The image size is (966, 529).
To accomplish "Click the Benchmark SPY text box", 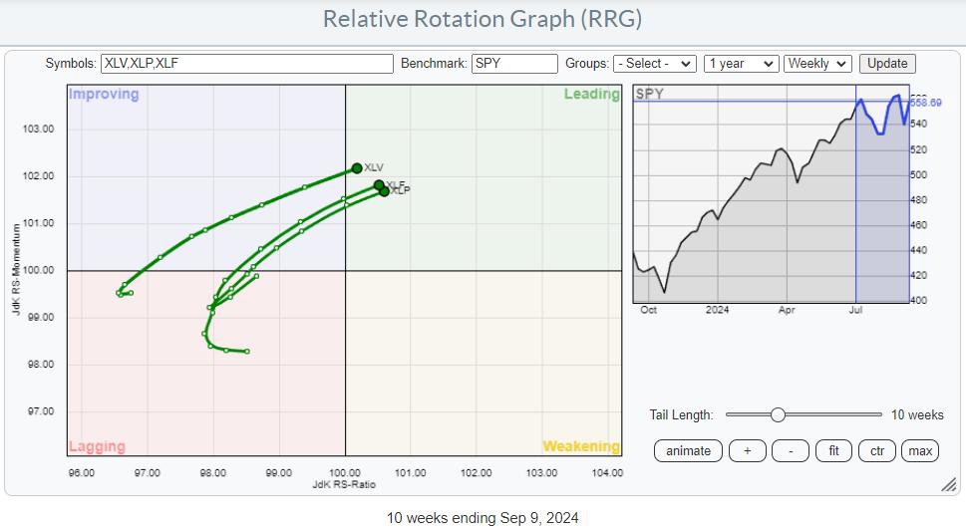I will tap(513, 64).
